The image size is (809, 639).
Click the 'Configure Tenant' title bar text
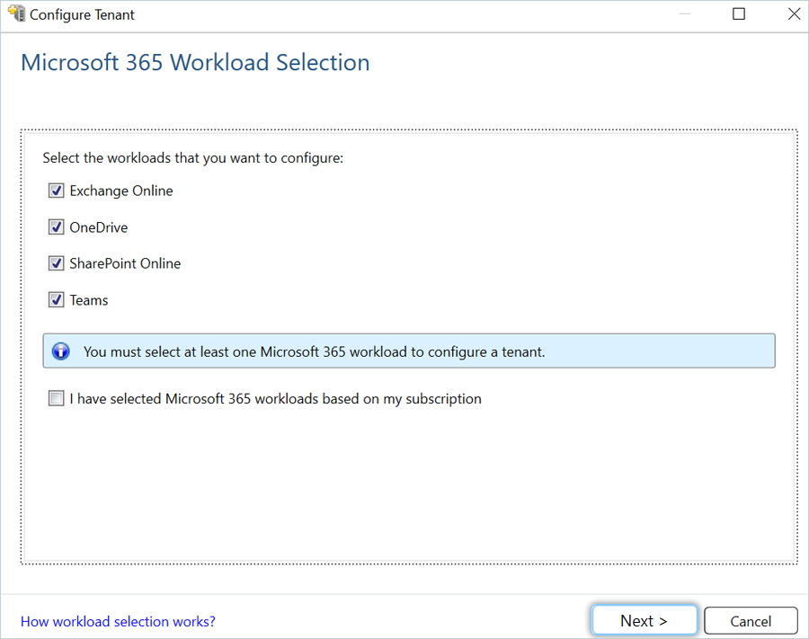[x=83, y=15]
